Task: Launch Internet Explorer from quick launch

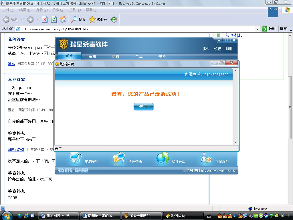Action: pos(26,216)
